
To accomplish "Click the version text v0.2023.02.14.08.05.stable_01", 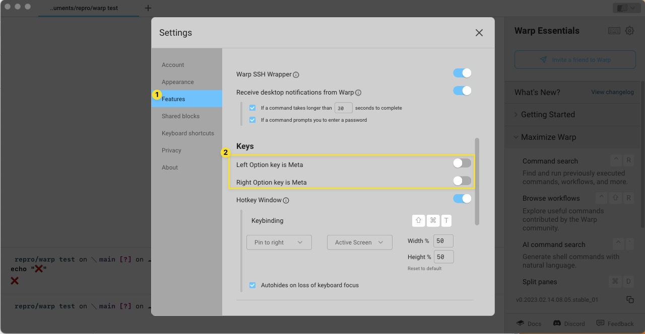I will (x=557, y=300).
